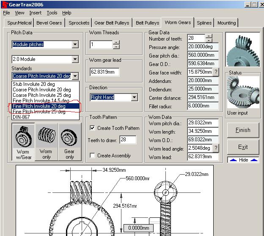Screen dimensions: 264x236
Task: Open the 2.0 Module dropdown
Action: pos(75,59)
